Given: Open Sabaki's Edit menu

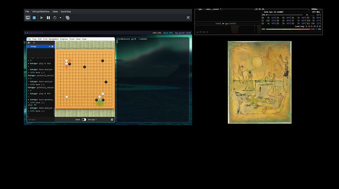Looking at the screenshot, I should 40,39.
